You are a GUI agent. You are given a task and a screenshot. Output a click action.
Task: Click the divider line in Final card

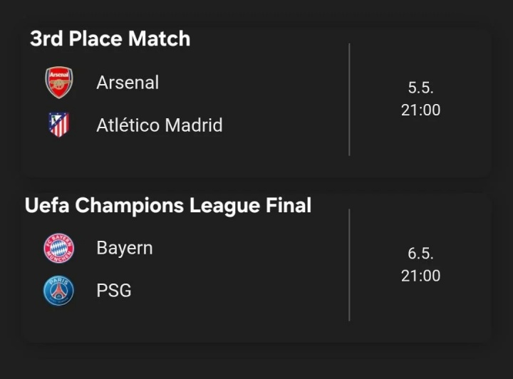click(349, 265)
